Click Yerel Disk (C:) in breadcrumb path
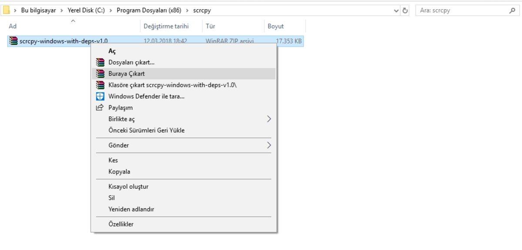Screen dimensions: 522x250 (x=86, y=10)
